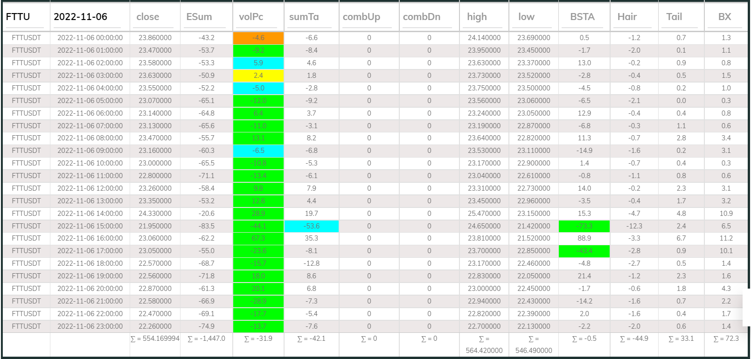The image size is (751, 359).
Task: Click the FTTU header cell
Action: pos(18,17)
